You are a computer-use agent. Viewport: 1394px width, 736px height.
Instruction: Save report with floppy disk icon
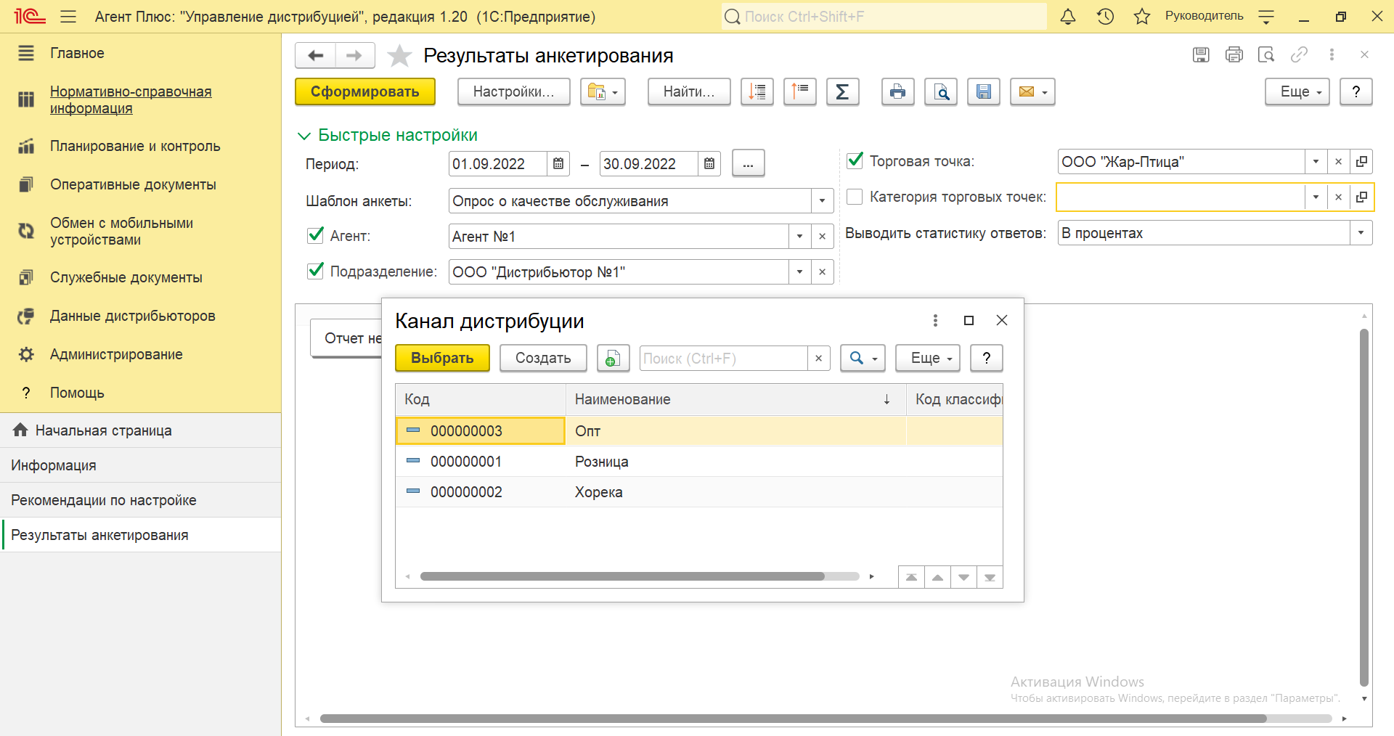tap(984, 91)
